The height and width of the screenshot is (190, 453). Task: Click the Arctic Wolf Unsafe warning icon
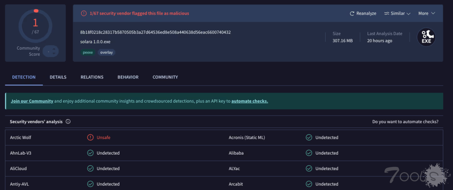pyautogui.click(x=90, y=137)
